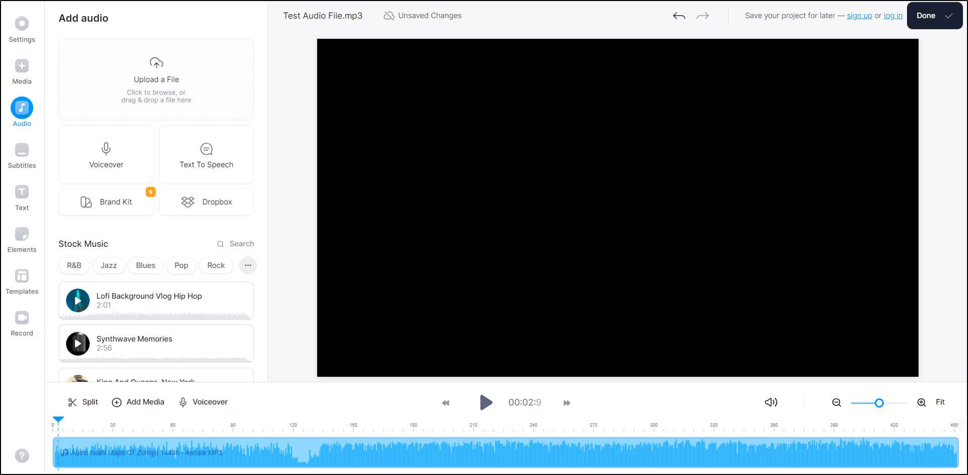968x475 pixels.
Task: Expand more stock music genres
Action: pyautogui.click(x=248, y=265)
